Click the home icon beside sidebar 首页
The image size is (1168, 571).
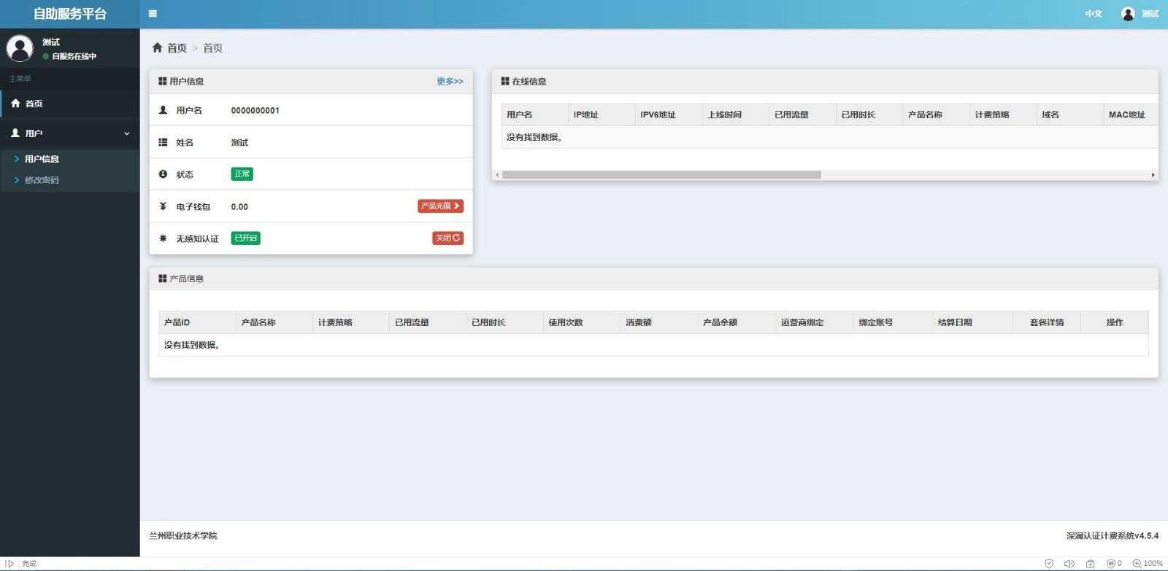(x=15, y=104)
